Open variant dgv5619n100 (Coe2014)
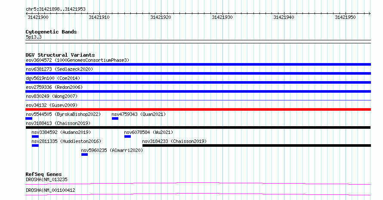 pyautogui.click(x=53, y=78)
